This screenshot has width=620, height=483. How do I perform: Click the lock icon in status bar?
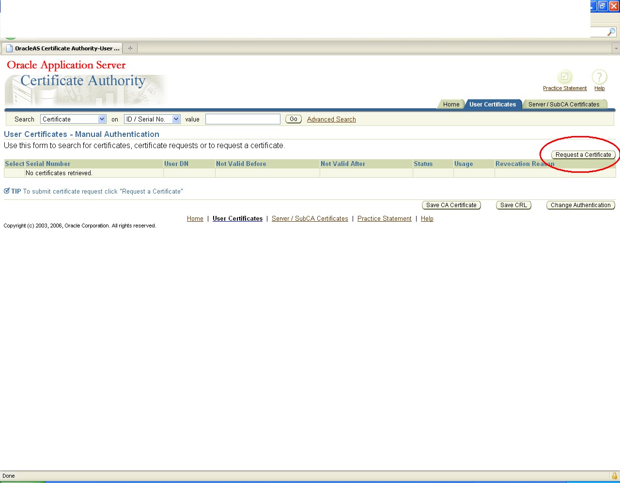pos(614,476)
